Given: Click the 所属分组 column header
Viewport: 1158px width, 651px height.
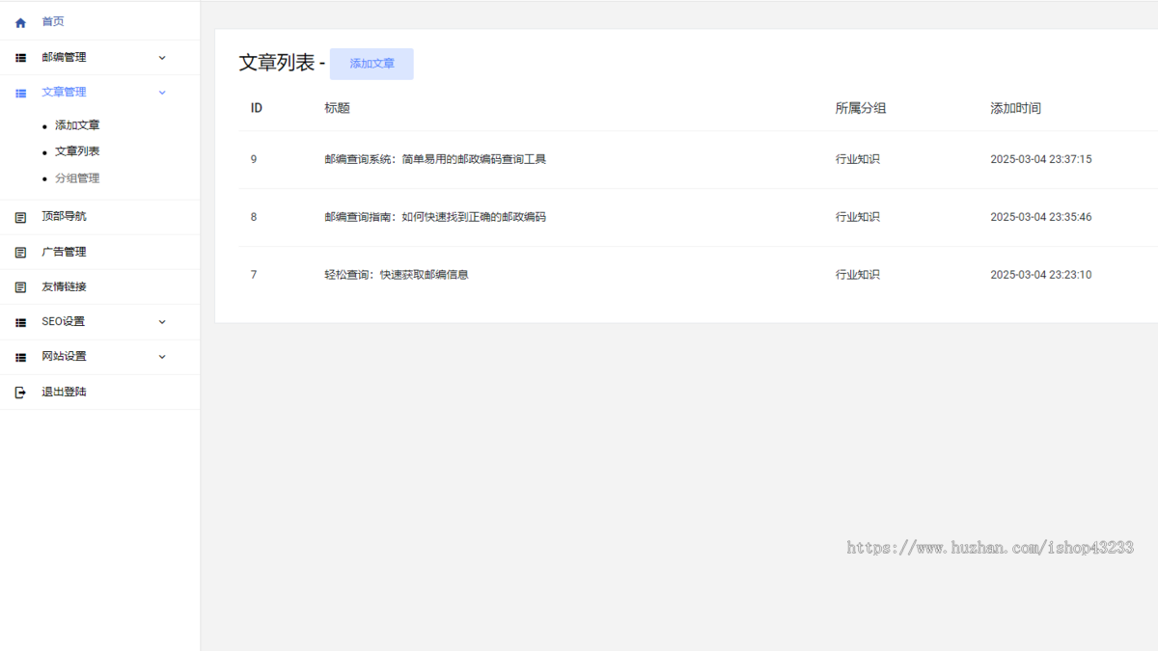Looking at the screenshot, I should click(x=861, y=108).
